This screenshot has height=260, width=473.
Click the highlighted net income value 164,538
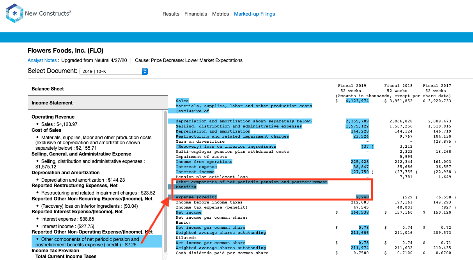coord(360,212)
